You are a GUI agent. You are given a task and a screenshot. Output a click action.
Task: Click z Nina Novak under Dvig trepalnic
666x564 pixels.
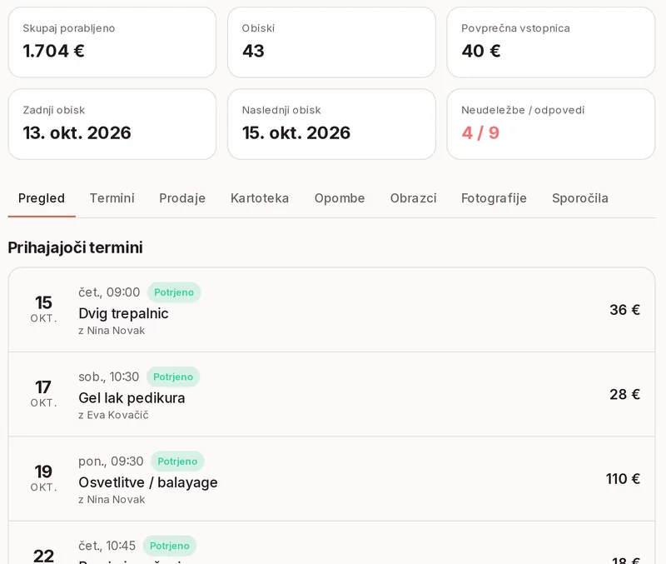(112, 331)
